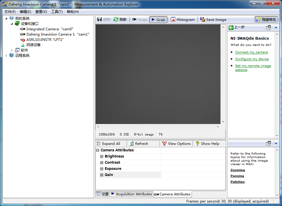This screenshot has width=282, height=206.
Task: Click the Save Image icon
Action: pyautogui.click(x=203, y=19)
